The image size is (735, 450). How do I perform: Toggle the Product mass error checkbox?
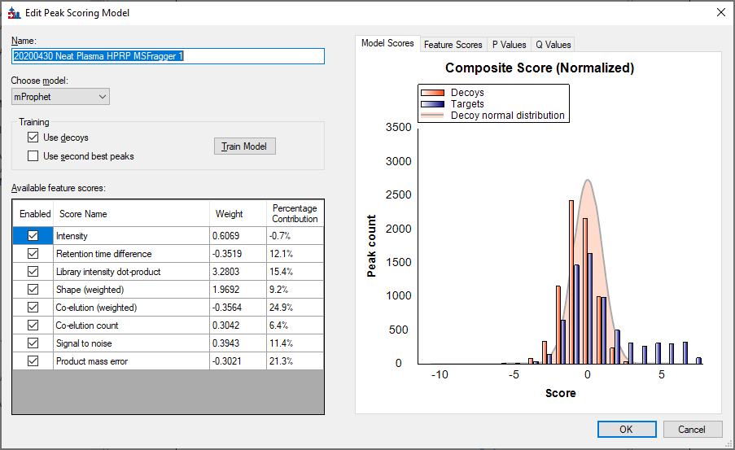[33, 361]
